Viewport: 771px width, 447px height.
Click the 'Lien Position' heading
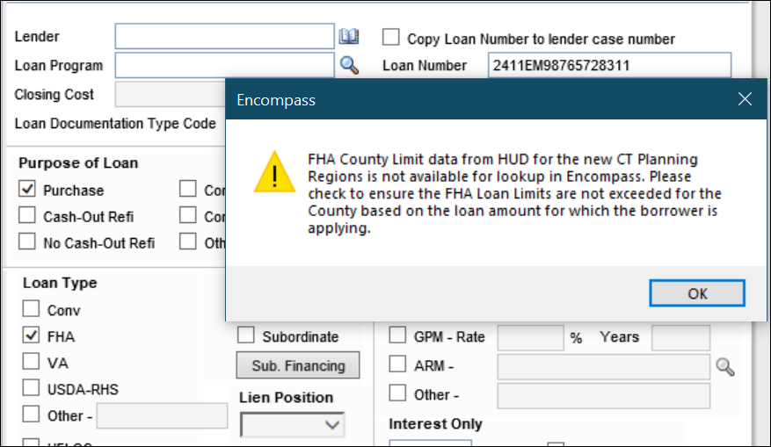click(287, 398)
